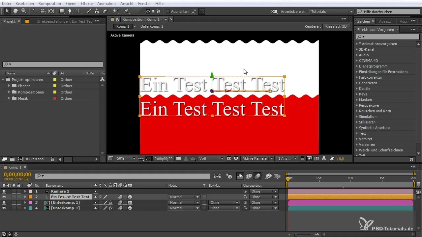
Task: Enable the Ausrichten snapping checkbox
Action: click(167, 12)
